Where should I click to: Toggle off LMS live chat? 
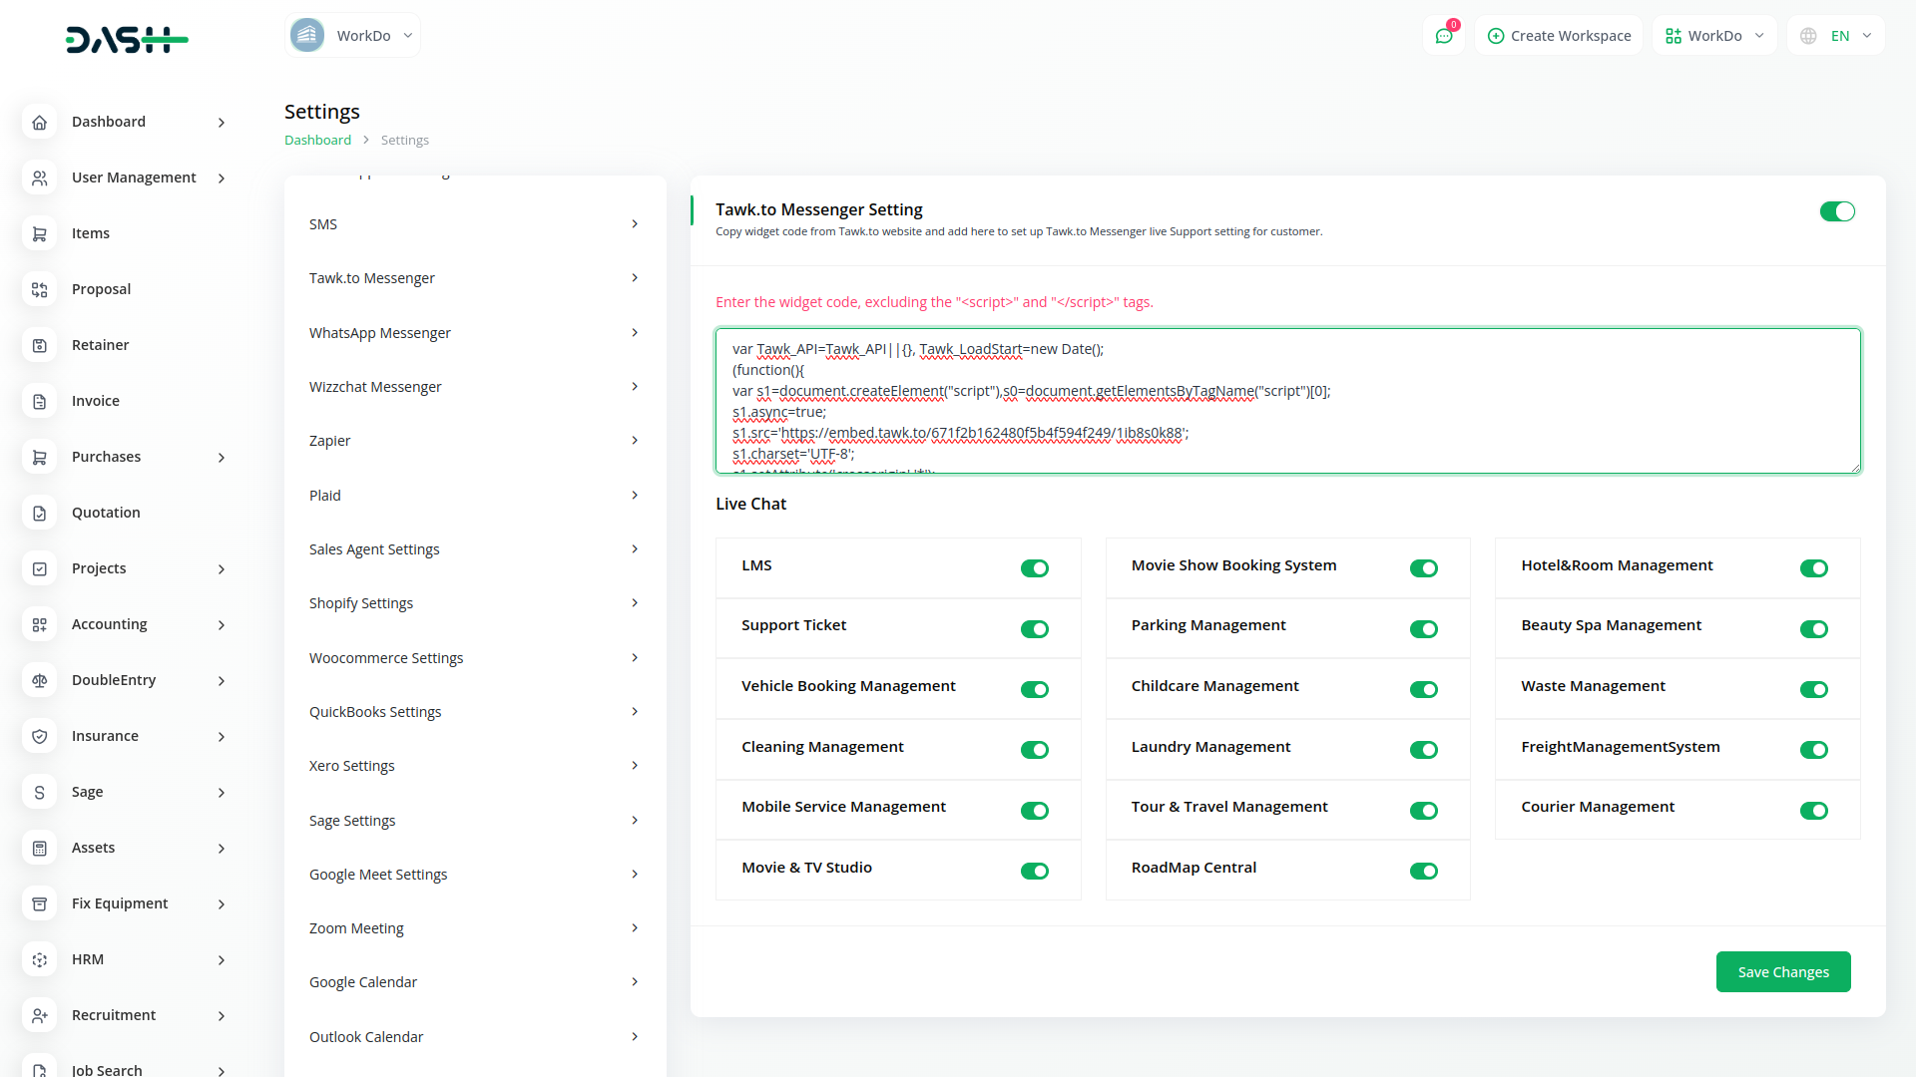[1034, 568]
